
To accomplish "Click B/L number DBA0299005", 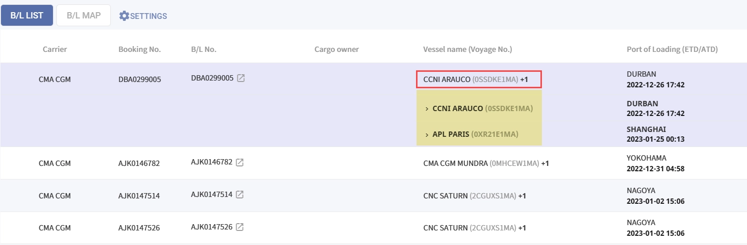I will pos(212,78).
